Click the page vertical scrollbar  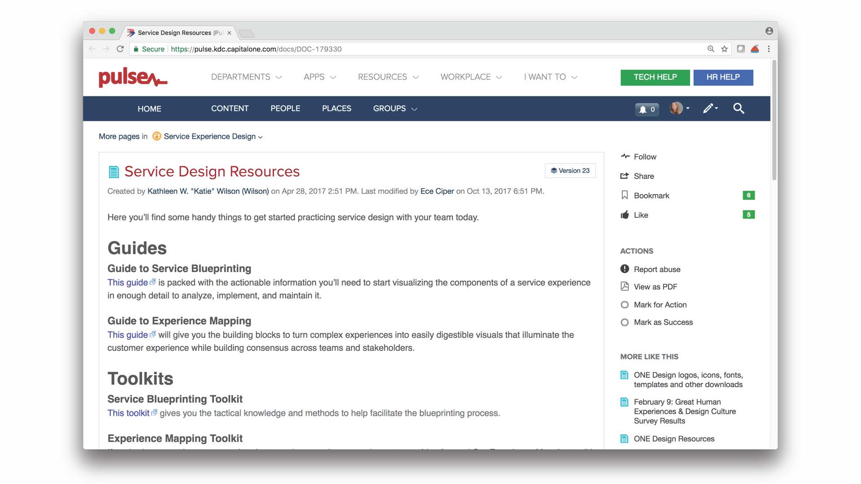(x=774, y=121)
